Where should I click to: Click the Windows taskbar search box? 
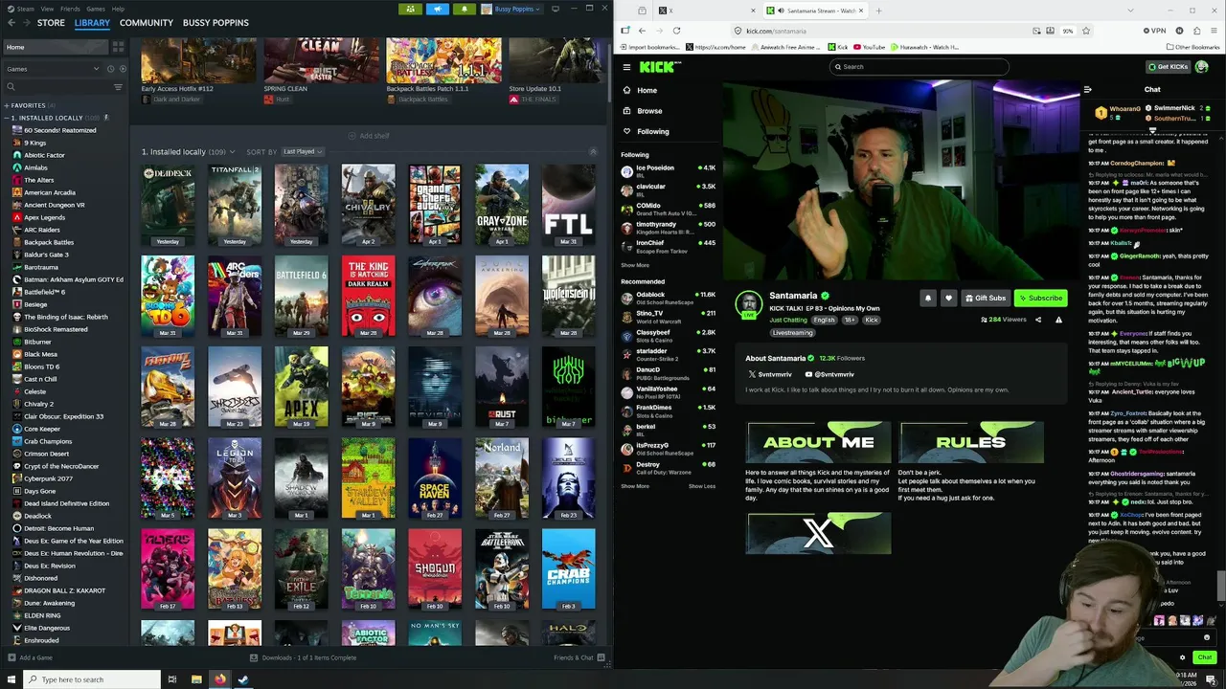92,679
